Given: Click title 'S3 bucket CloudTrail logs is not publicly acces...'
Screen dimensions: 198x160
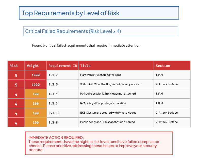Looking at the screenshot, I should pyautogui.click(x=111, y=84).
